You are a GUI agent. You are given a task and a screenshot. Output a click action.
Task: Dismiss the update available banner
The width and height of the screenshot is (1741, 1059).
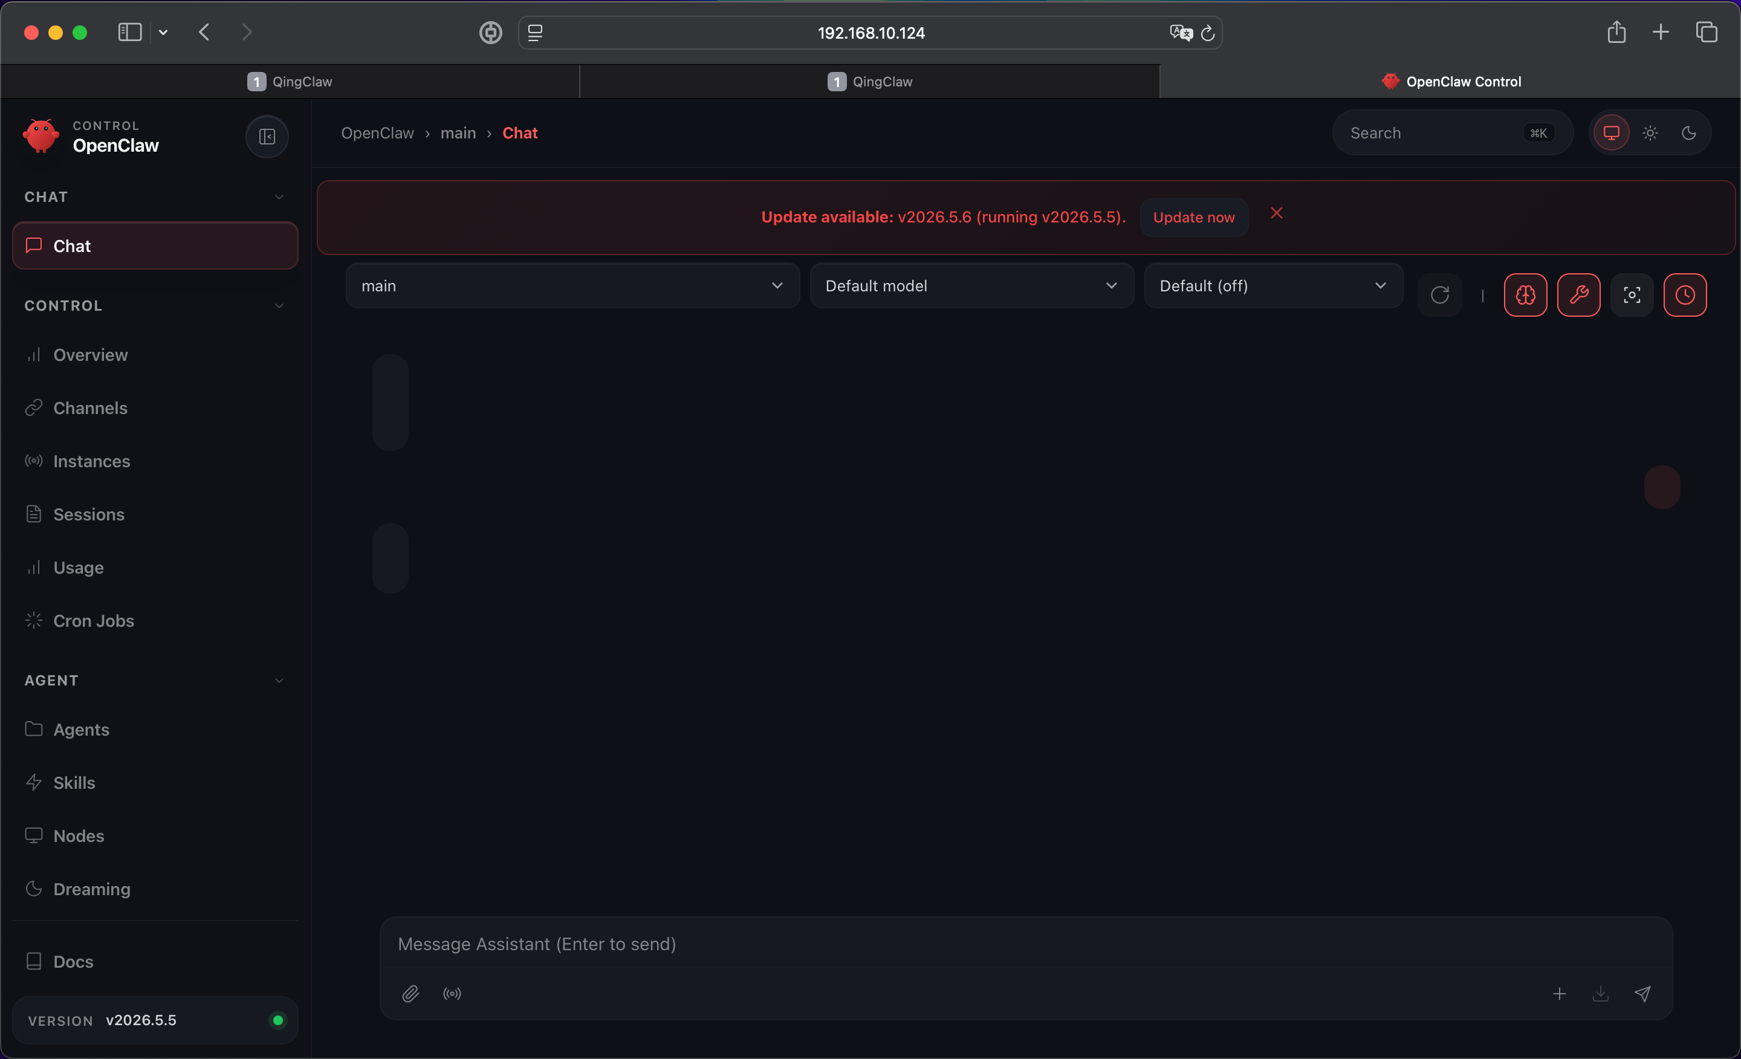point(1276,213)
